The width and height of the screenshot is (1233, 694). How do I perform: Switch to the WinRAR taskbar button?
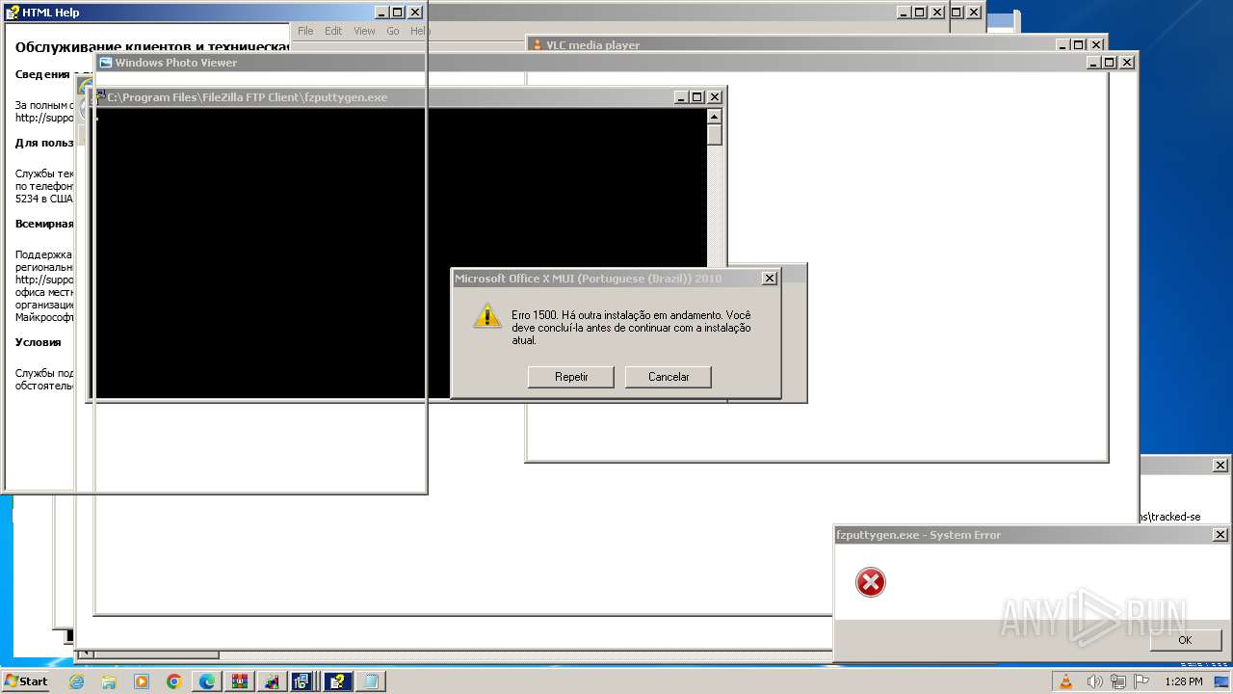240,681
